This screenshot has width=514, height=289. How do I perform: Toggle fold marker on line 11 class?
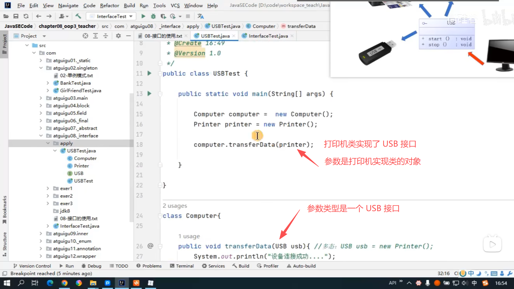click(160, 74)
